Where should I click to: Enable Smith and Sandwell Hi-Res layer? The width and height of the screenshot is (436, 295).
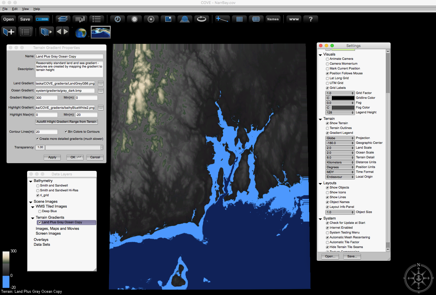click(x=38, y=190)
